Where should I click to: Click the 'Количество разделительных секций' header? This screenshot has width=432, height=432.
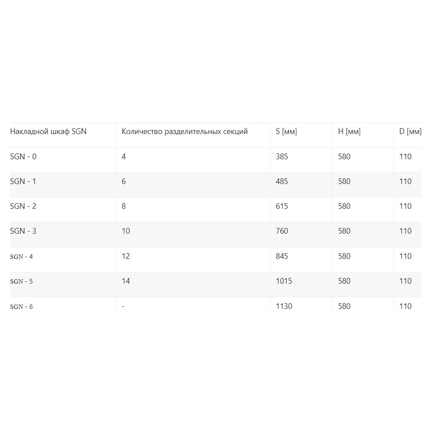pos(184,131)
